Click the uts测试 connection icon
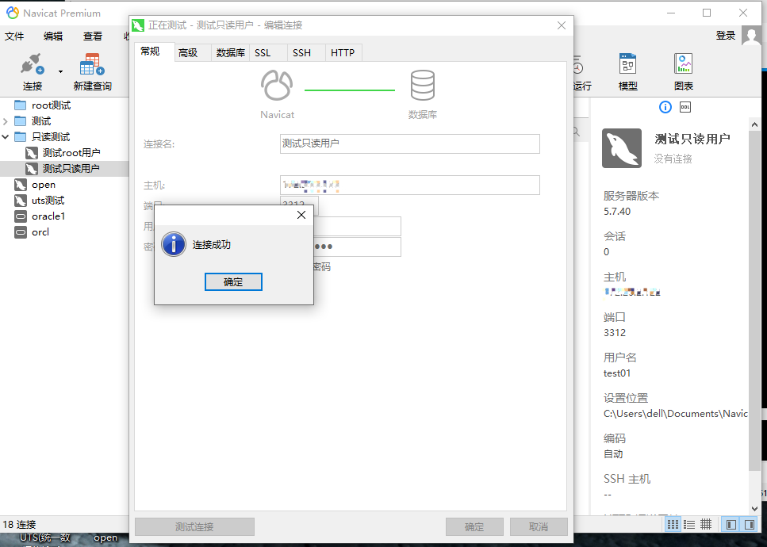767x547 pixels. pos(21,201)
